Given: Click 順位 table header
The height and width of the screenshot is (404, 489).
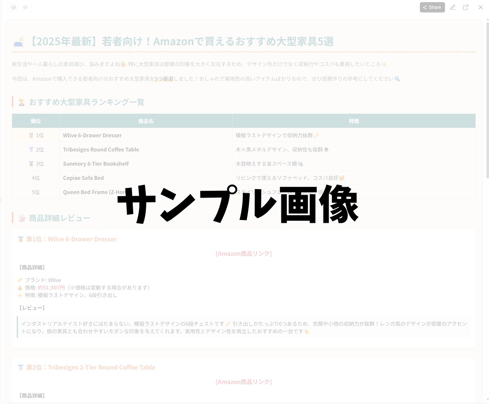Looking at the screenshot, I should click(36, 121).
